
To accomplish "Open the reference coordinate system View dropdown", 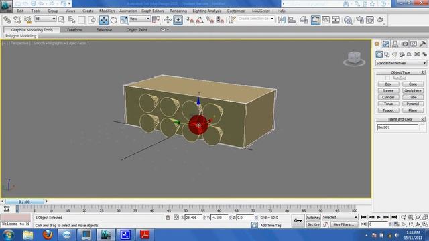I will (x=139, y=19).
